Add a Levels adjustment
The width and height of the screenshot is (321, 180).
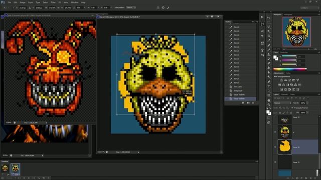[x=285, y=80]
